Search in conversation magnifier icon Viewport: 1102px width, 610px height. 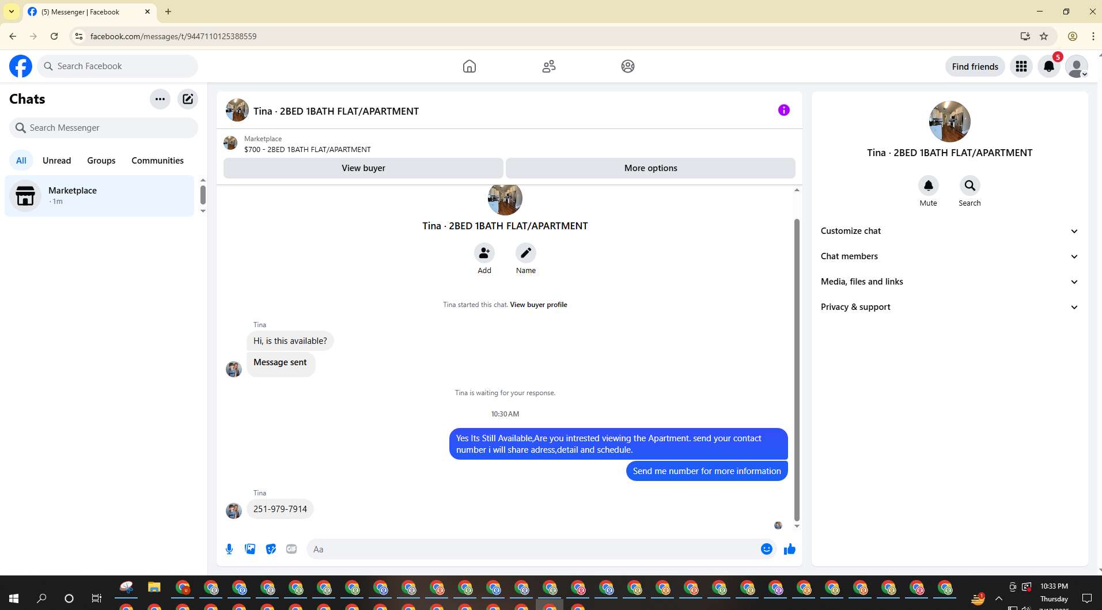click(970, 185)
